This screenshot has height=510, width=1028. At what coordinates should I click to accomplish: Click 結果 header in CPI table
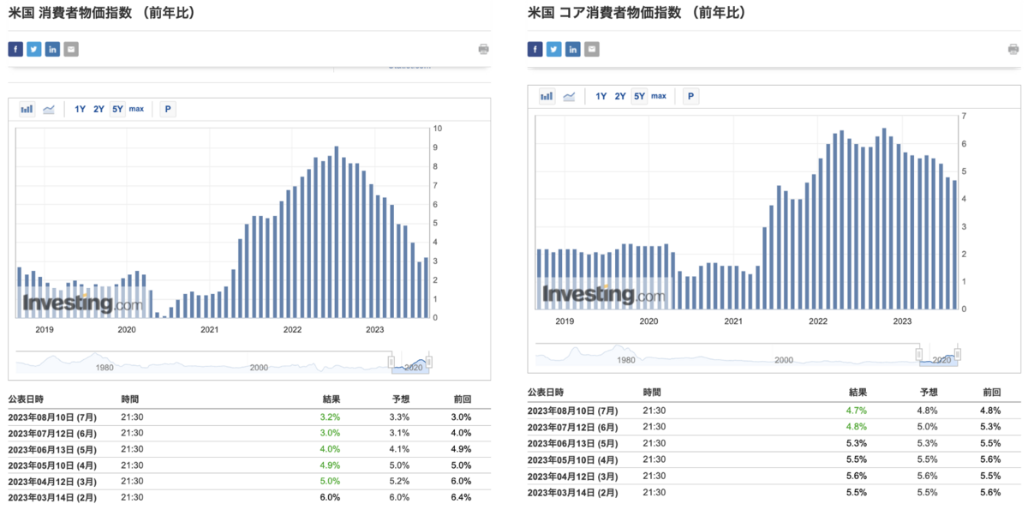(332, 399)
